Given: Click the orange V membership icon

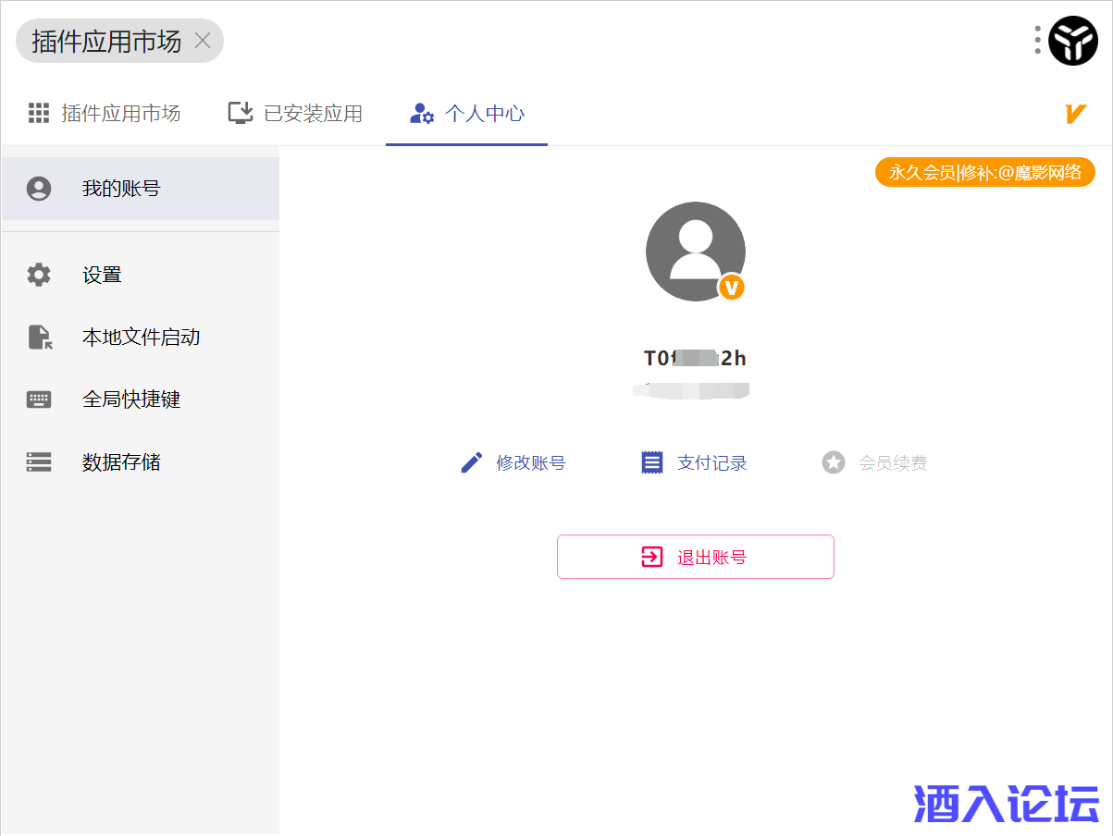Looking at the screenshot, I should tap(1074, 114).
